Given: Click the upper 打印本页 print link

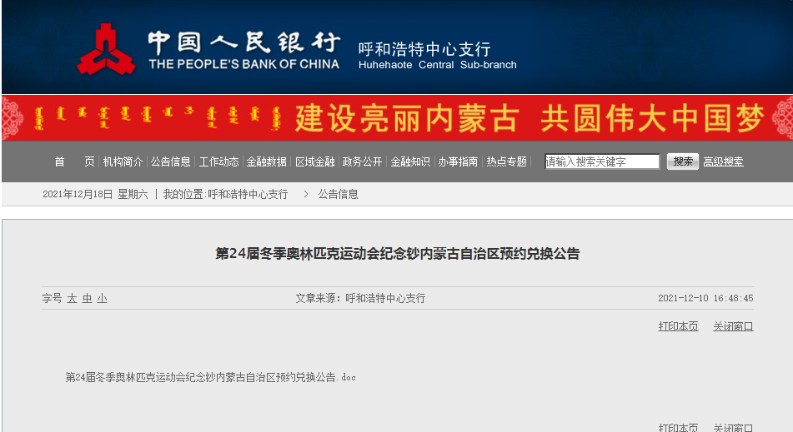Looking at the screenshot, I should (x=678, y=326).
